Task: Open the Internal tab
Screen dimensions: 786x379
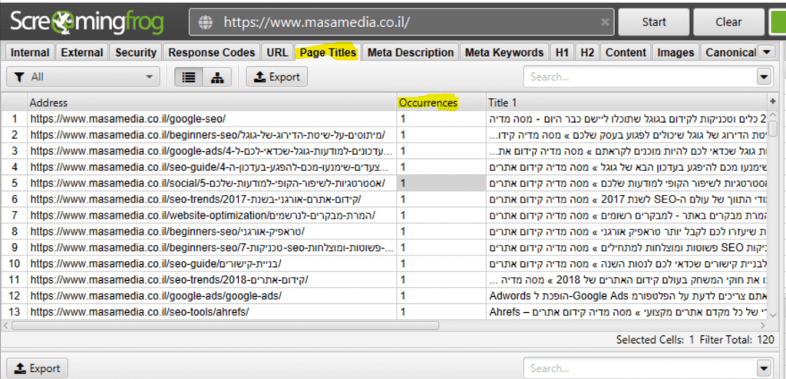Action: point(30,53)
